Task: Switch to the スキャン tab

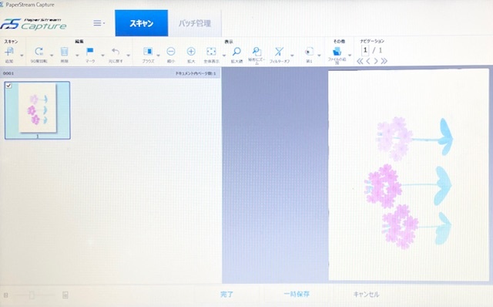Action: click(x=142, y=23)
